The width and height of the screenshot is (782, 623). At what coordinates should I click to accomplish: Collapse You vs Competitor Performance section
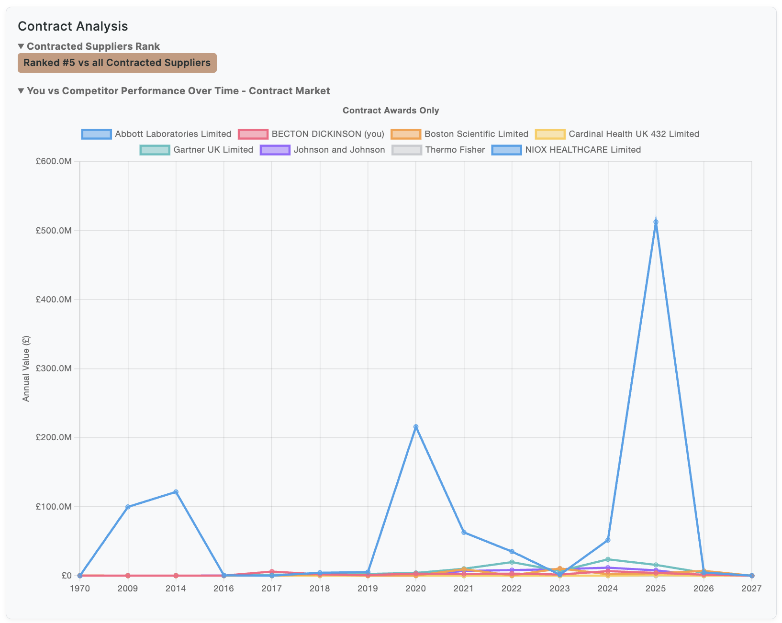[x=174, y=91]
